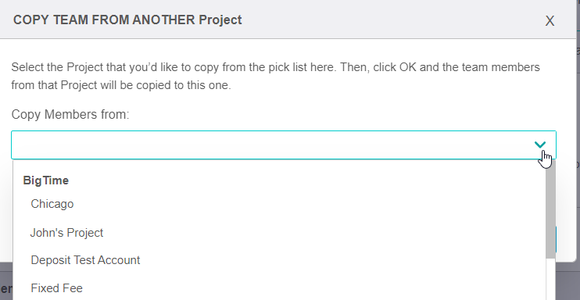
Task: Pick Deposit Test Account from the list
Action: tap(85, 260)
